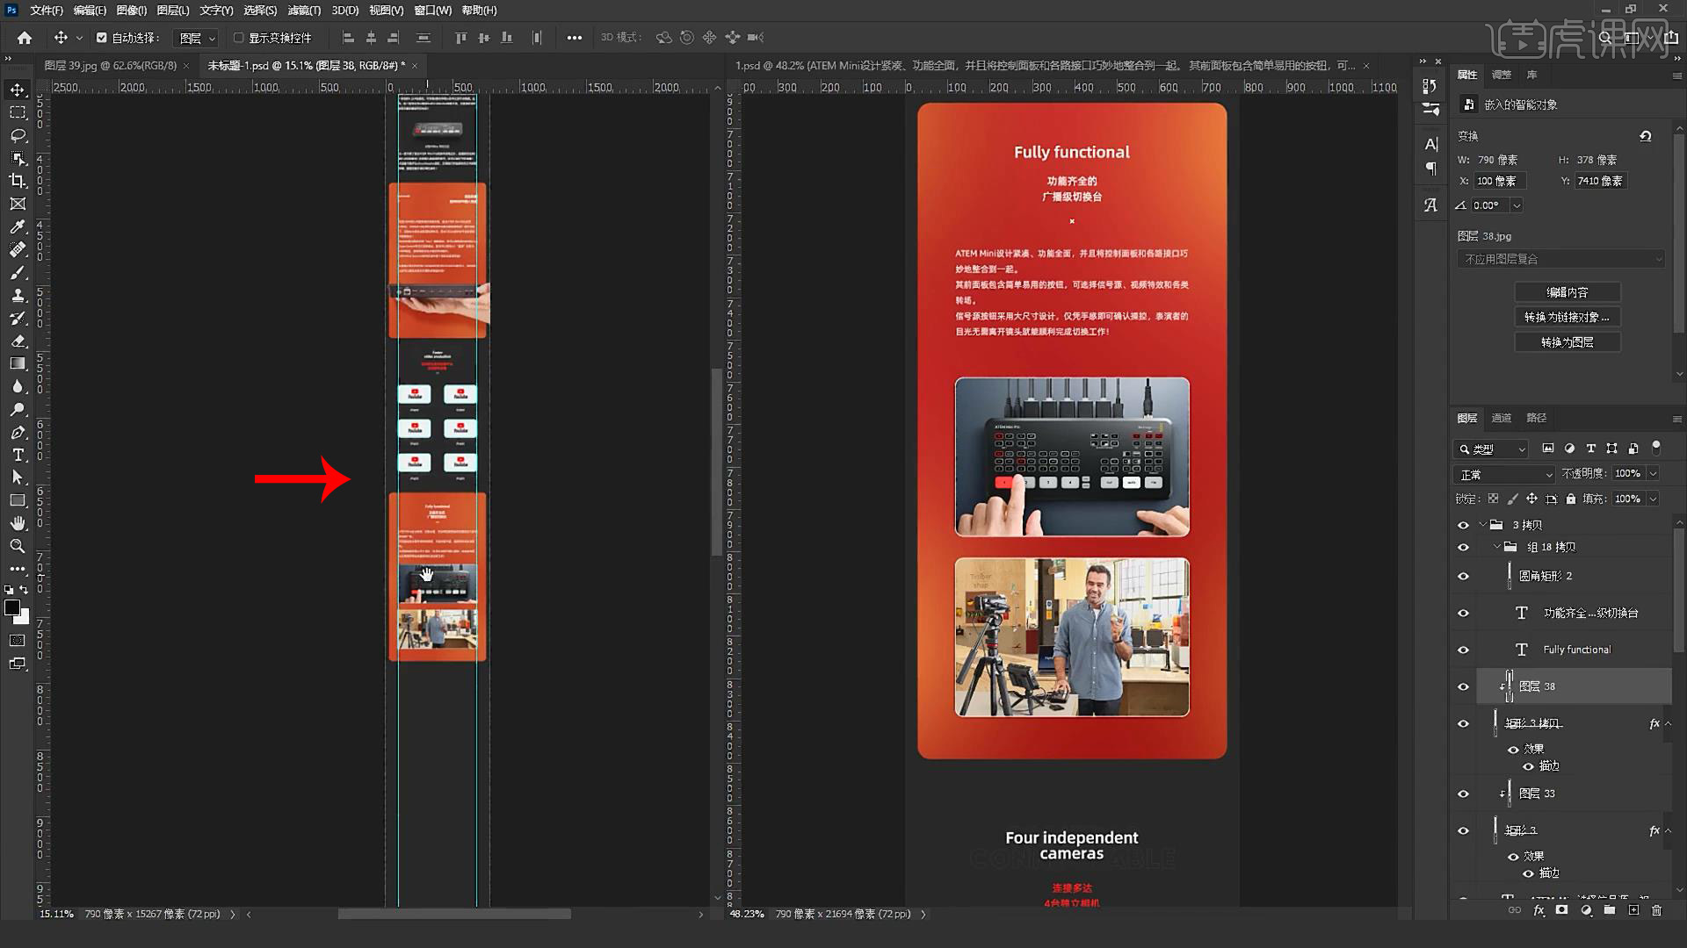1687x948 pixels.
Task: Open the layer comp dropdown 不应用图层复合
Action: pos(1560,259)
